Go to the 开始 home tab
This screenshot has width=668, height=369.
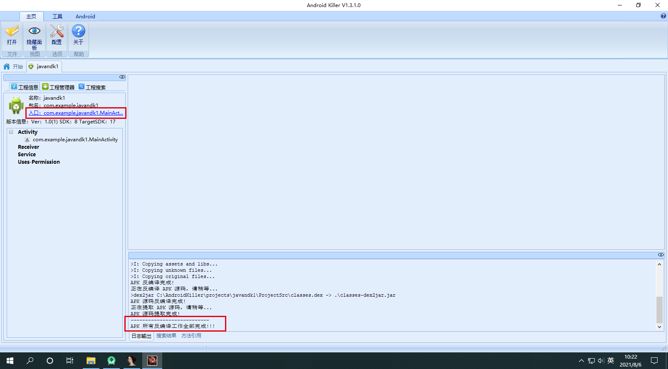pyautogui.click(x=13, y=66)
